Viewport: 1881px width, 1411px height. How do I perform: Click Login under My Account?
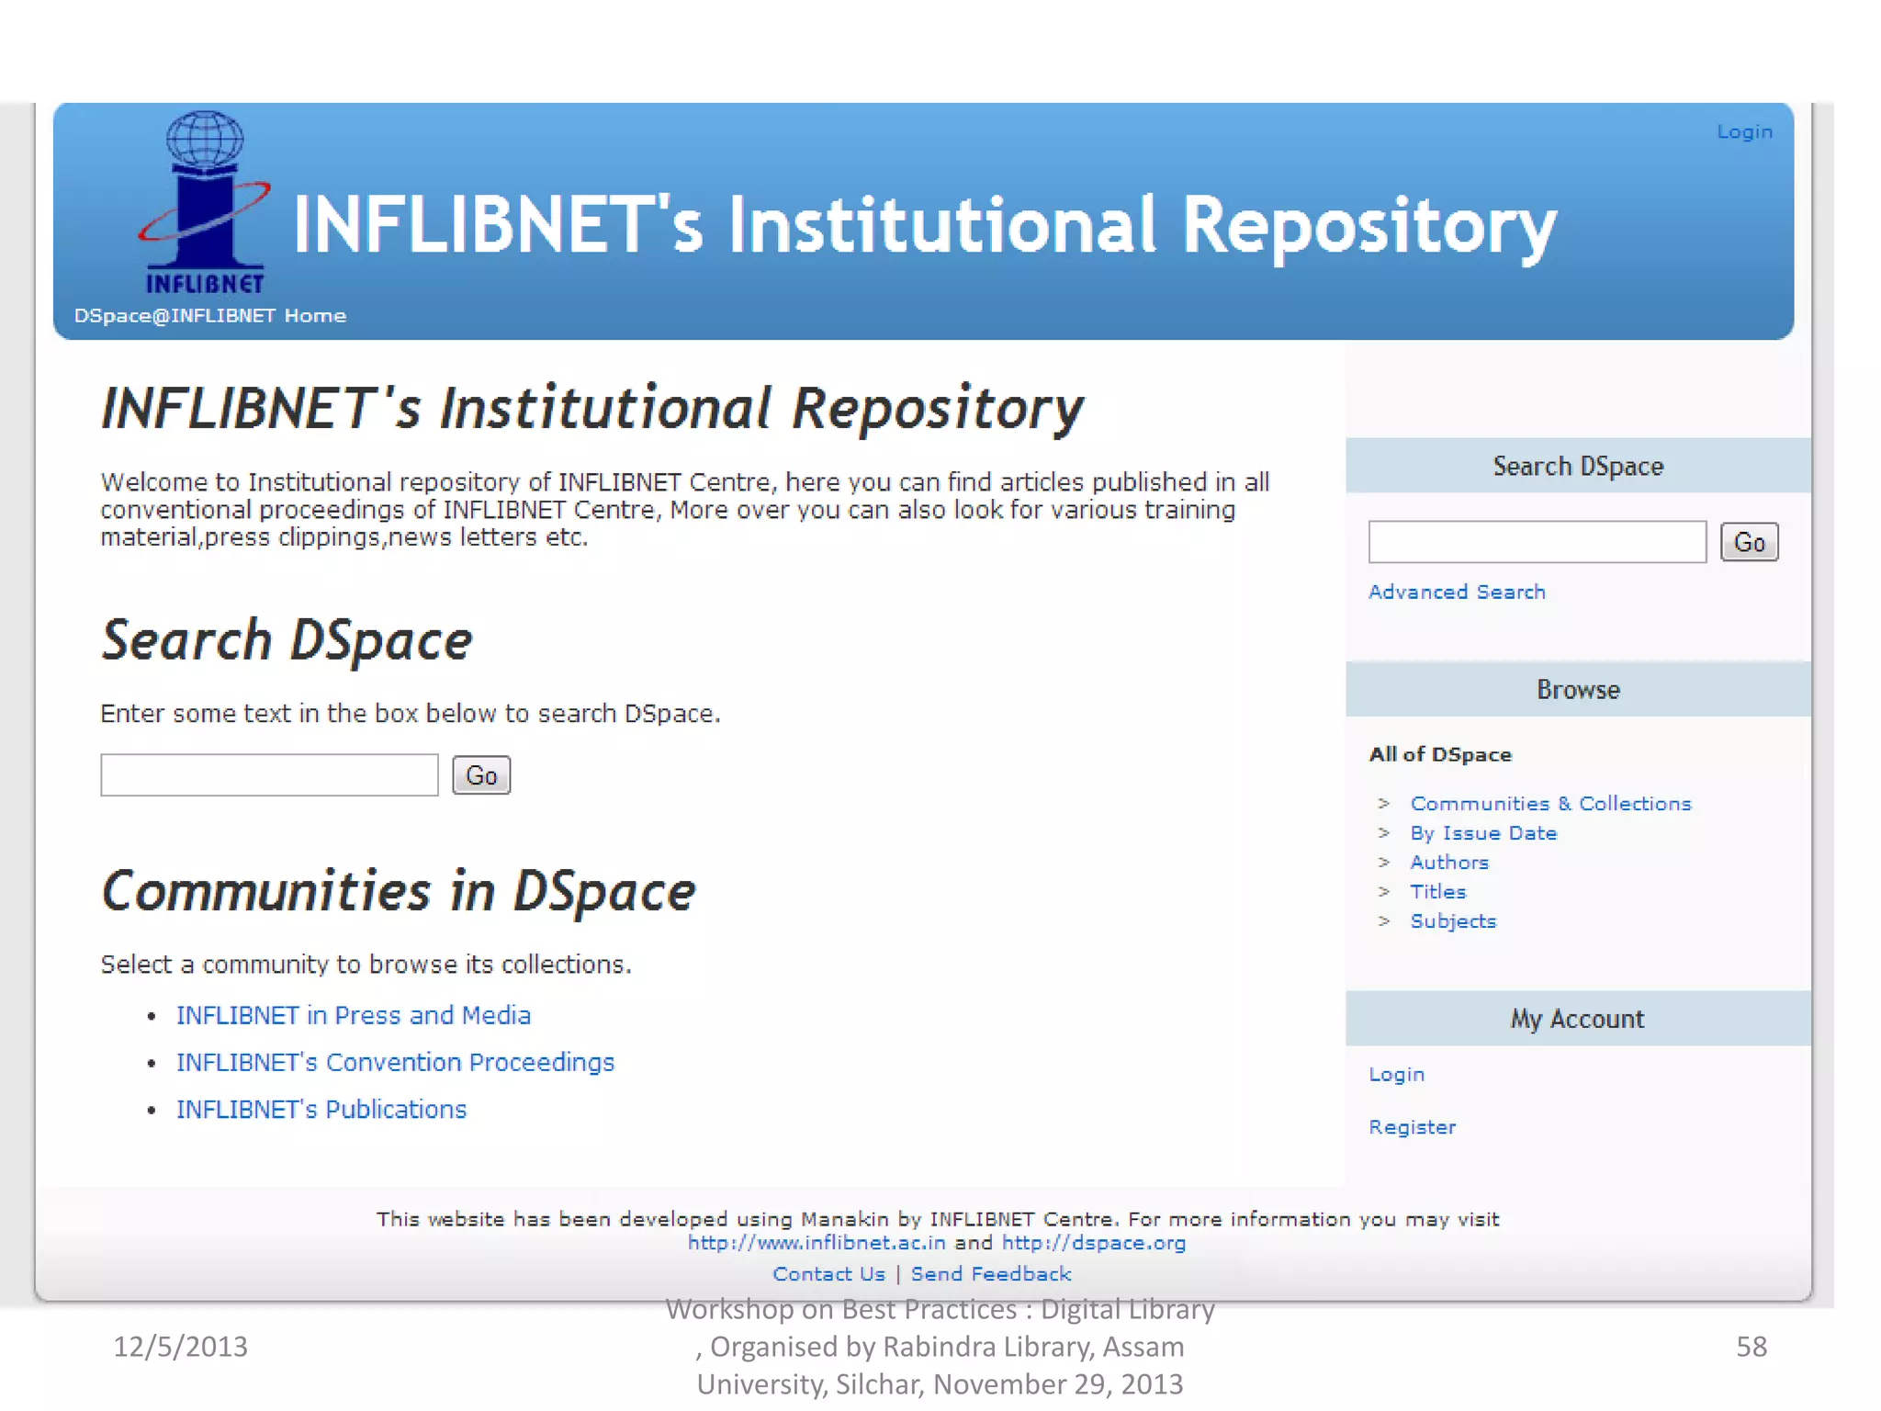[1396, 1074]
